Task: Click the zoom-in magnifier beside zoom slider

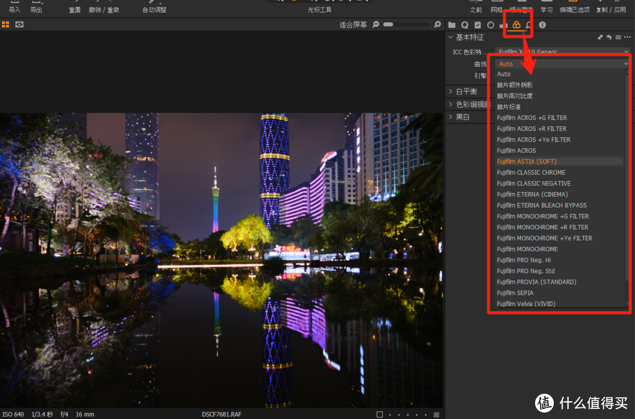Action: point(437,25)
